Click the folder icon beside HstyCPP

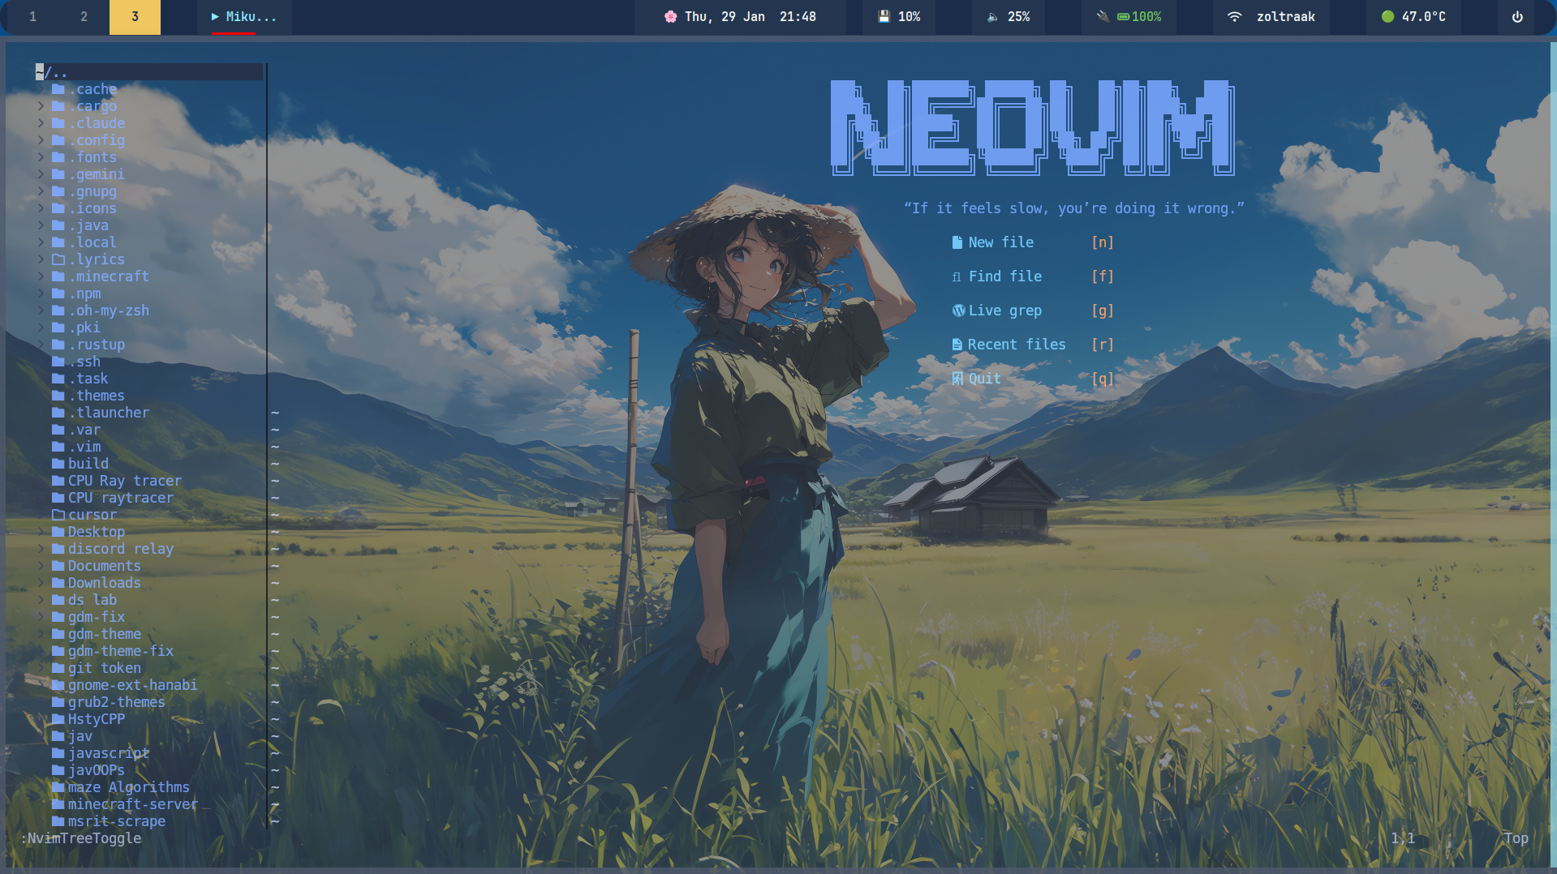pyautogui.click(x=58, y=719)
